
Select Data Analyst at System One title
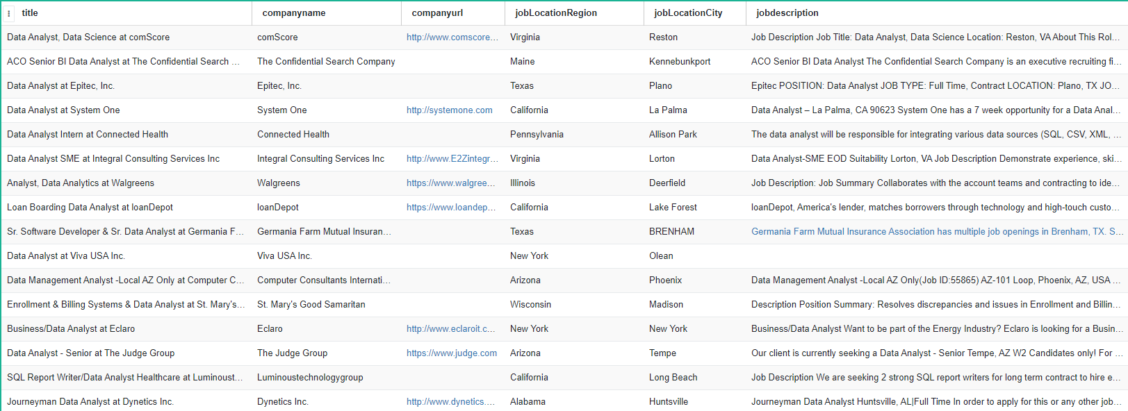click(63, 110)
